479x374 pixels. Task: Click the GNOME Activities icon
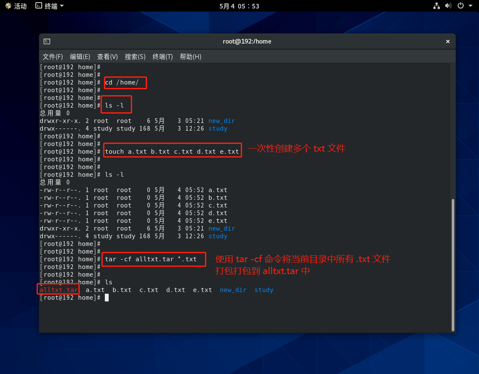coord(8,6)
